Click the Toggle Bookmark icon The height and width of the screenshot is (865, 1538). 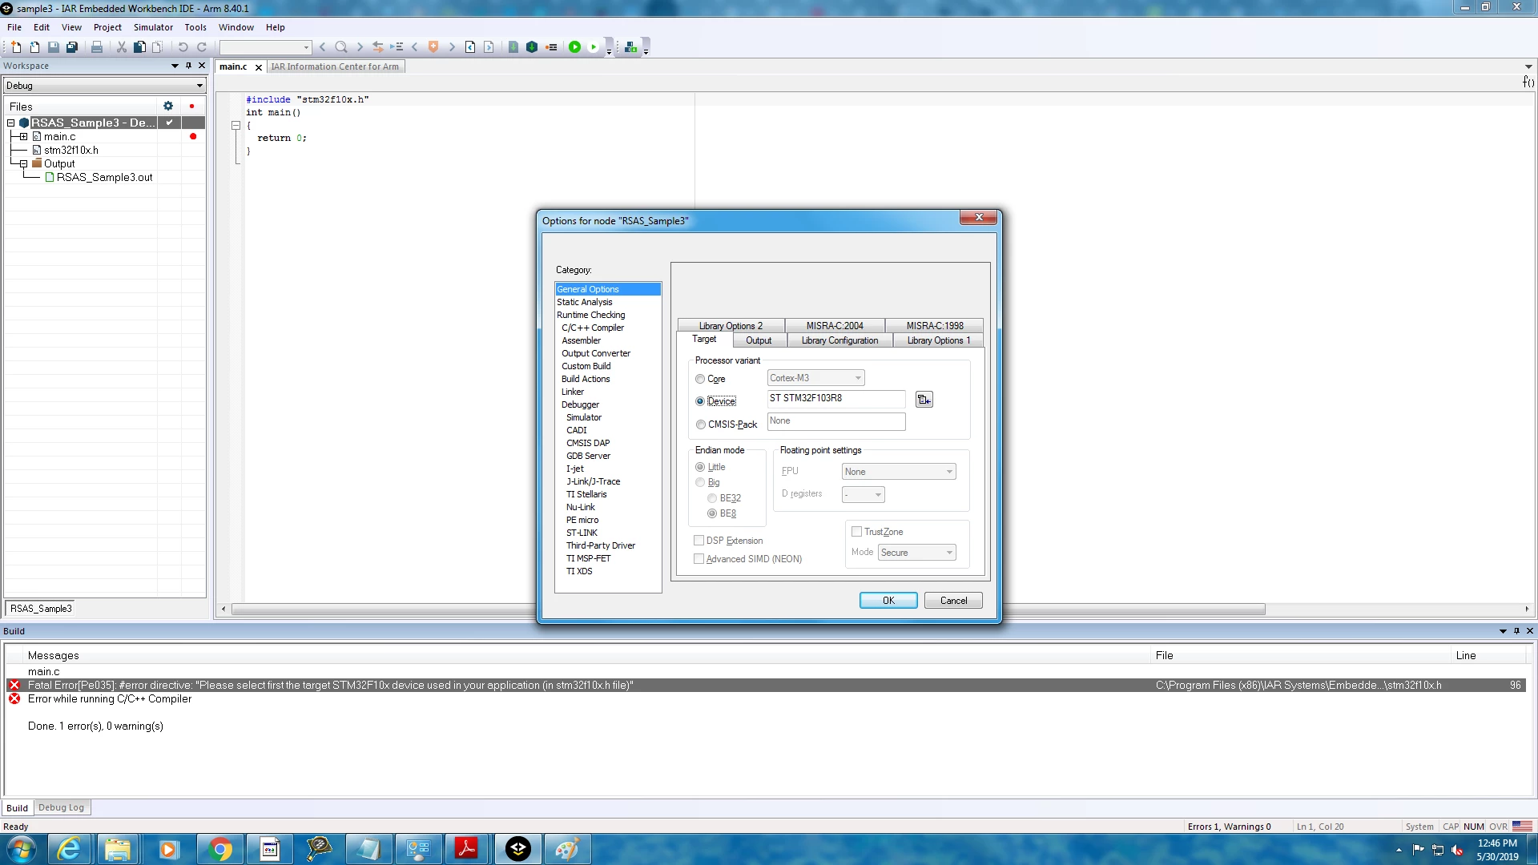coord(433,47)
